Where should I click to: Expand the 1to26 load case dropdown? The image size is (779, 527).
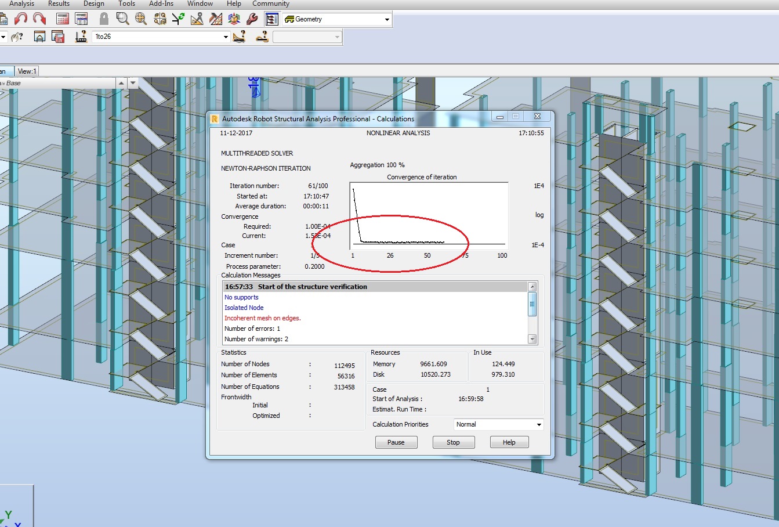click(x=226, y=37)
